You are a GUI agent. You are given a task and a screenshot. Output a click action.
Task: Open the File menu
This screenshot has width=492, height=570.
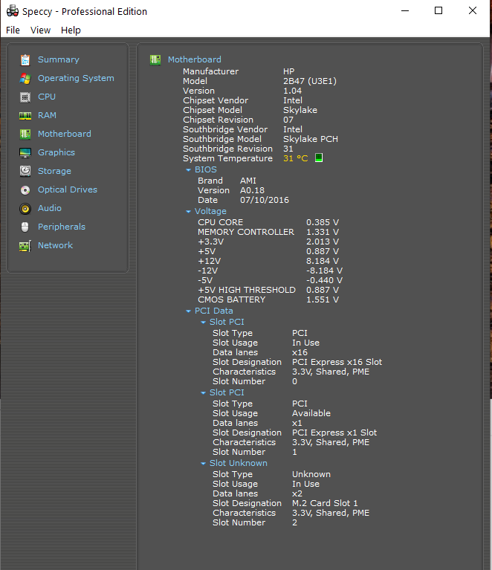[13, 30]
